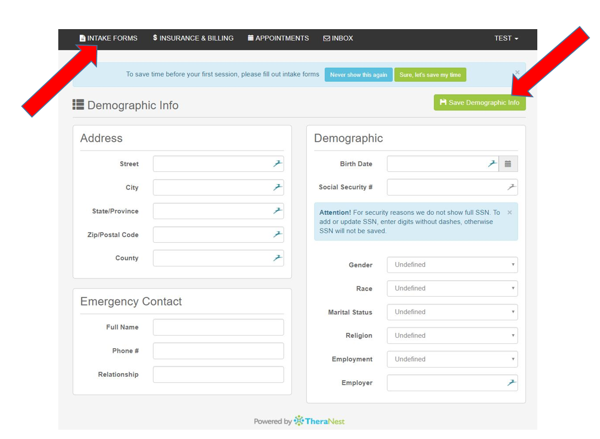Click Save Demographic Info button
The width and height of the screenshot is (600, 439).
pyautogui.click(x=480, y=103)
